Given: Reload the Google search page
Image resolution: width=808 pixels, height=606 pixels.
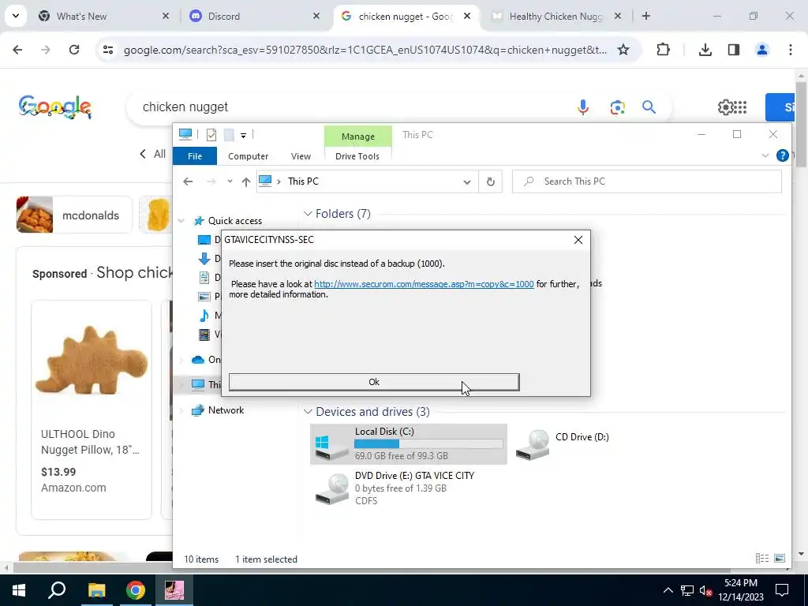Looking at the screenshot, I should click(x=74, y=50).
